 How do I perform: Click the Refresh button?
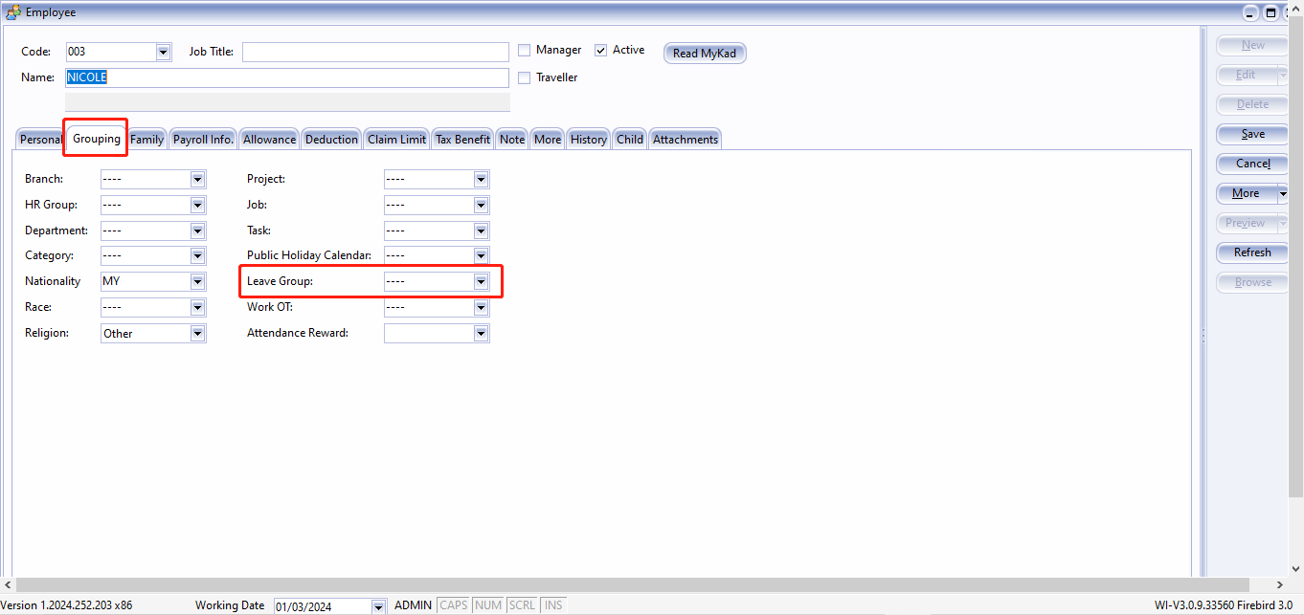click(x=1251, y=253)
